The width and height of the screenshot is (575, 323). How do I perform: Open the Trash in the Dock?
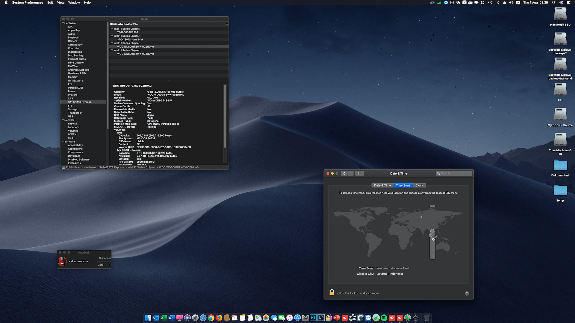[427, 318]
